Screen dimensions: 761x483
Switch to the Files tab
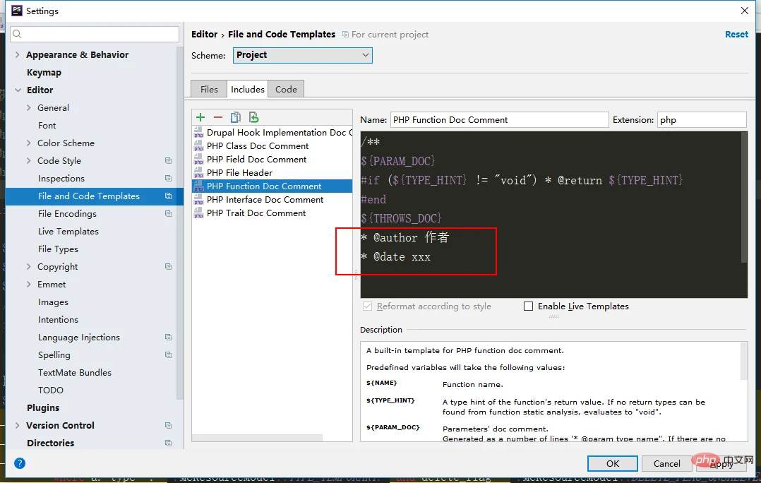(209, 89)
